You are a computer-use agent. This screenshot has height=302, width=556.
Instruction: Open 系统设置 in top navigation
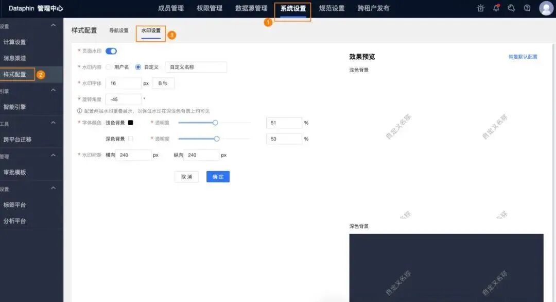(293, 8)
